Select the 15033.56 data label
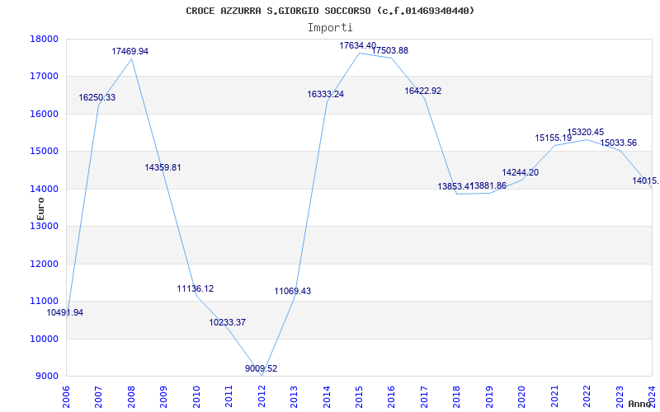 [x=618, y=143]
